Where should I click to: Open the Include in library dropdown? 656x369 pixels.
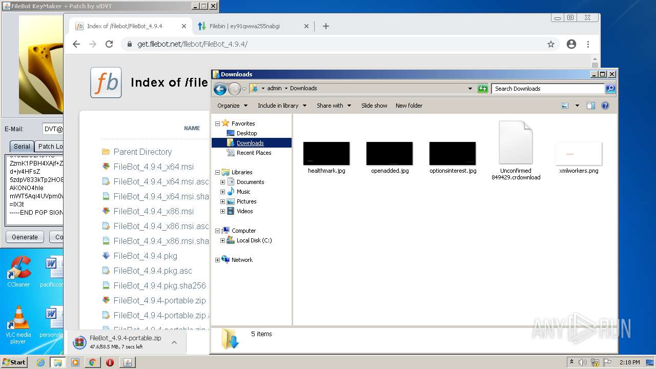tap(282, 106)
